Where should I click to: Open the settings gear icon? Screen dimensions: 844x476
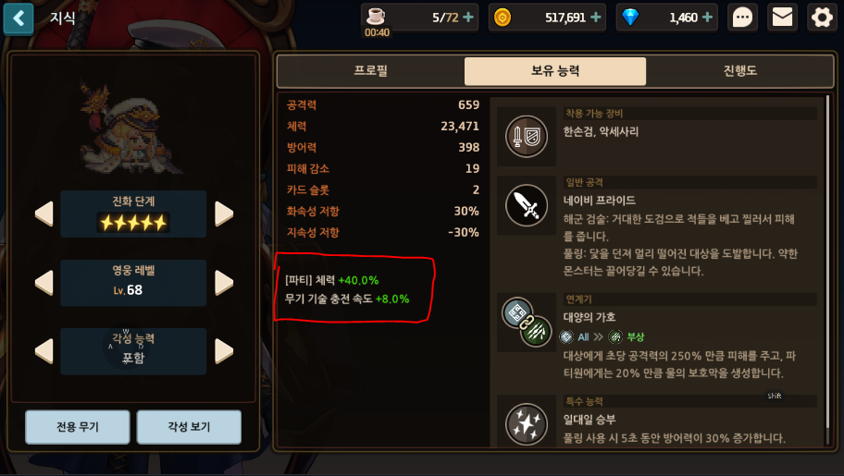(x=822, y=18)
